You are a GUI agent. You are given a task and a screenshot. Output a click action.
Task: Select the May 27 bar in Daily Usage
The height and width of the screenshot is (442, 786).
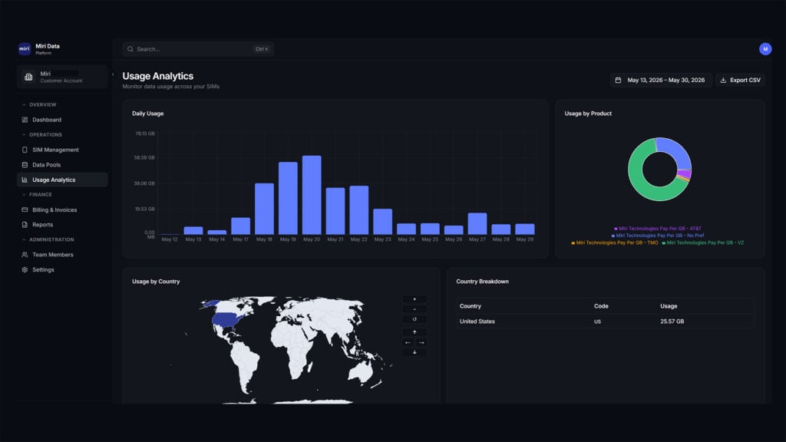(x=477, y=223)
